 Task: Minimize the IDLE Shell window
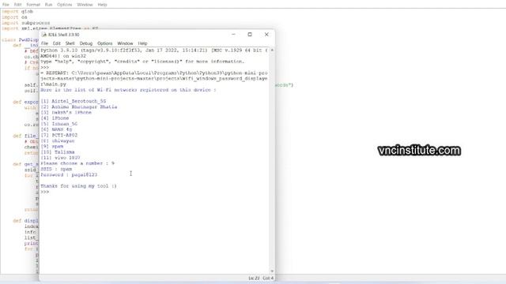[233, 35]
